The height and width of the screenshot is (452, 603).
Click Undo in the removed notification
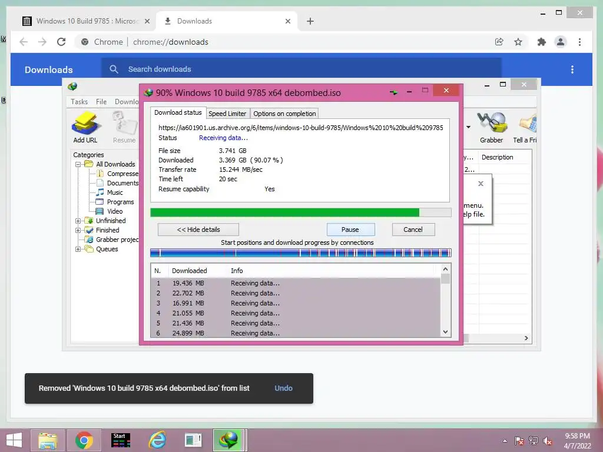(x=283, y=388)
